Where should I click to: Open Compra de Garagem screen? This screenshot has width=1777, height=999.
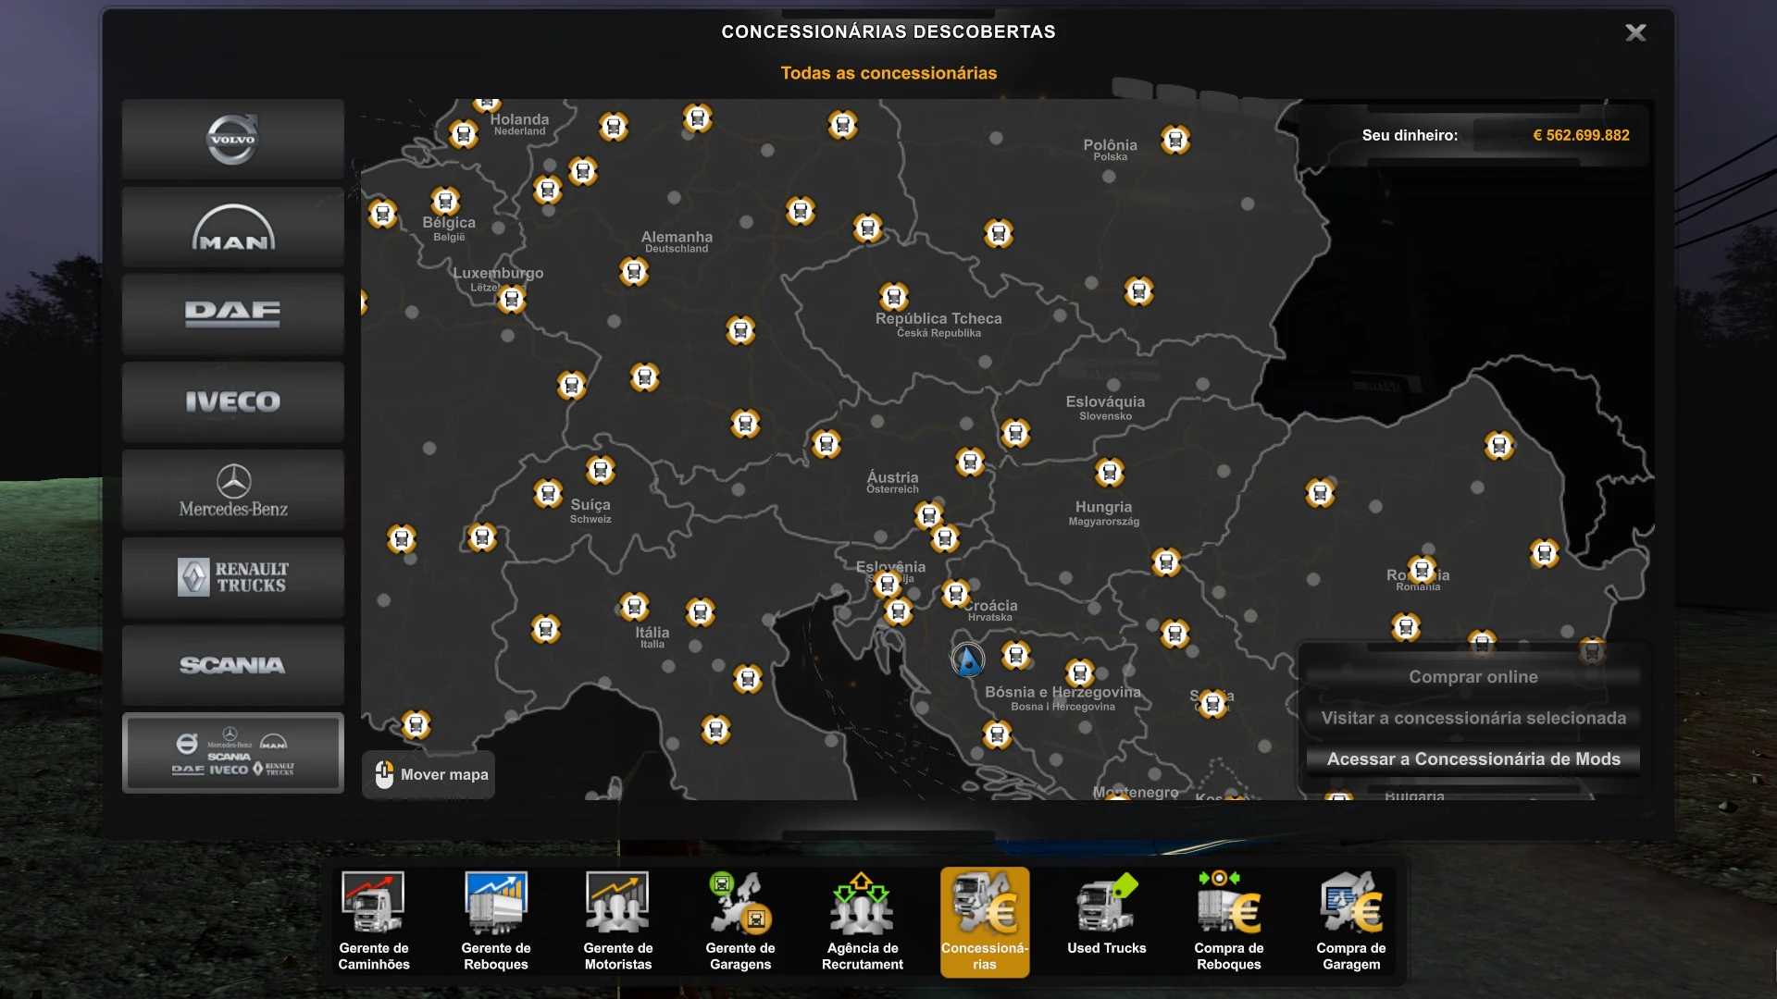click(1350, 921)
